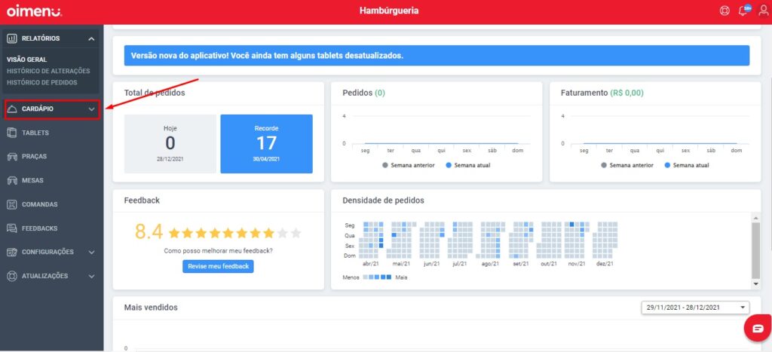Click the Hambúrgueria title in header
Viewport: 772px width, 352px height.
click(x=389, y=11)
